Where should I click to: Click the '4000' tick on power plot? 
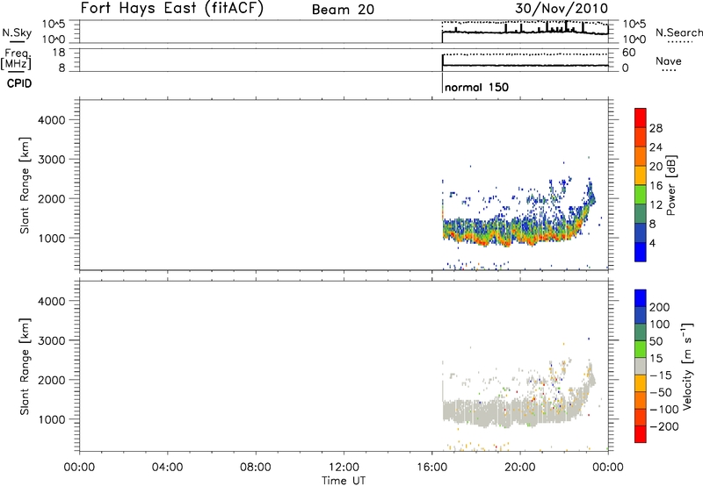51,120
